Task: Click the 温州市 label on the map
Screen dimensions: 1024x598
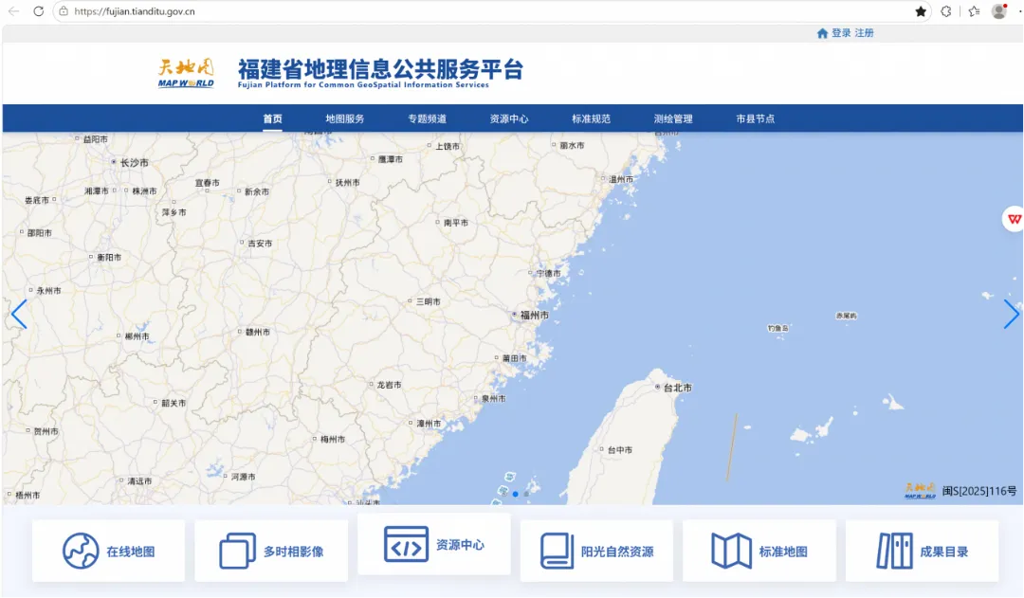Action: 621,179
